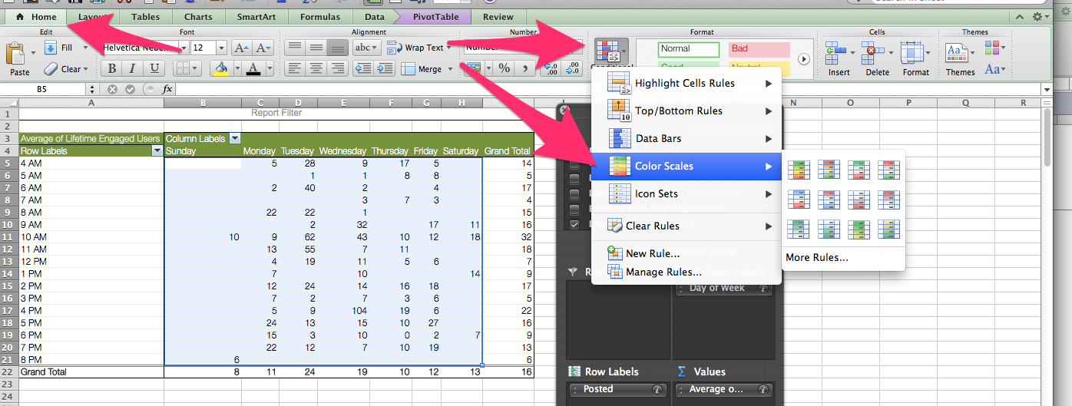The width and height of the screenshot is (1072, 406).
Task: Open the borders dropdown
Action: 195,68
